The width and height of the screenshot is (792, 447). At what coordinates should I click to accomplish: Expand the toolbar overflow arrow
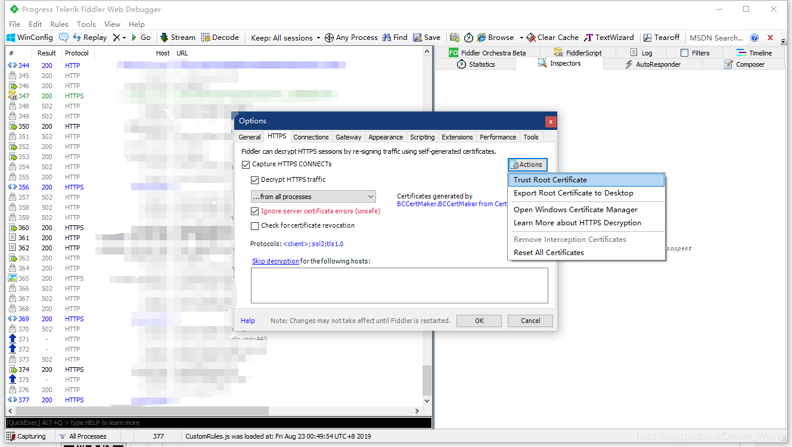coord(782,41)
